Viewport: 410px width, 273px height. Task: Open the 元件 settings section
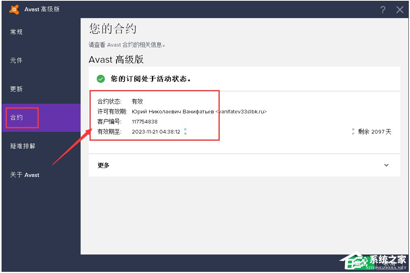[x=16, y=60]
